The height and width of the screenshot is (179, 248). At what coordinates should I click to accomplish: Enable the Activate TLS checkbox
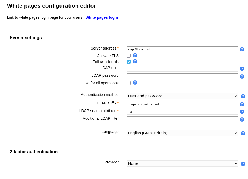pyautogui.click(x=129, y=56)
